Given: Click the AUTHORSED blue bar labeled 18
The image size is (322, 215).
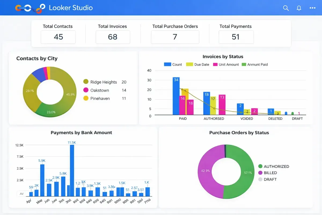Looking at the screenshot, I should point(207,103).
